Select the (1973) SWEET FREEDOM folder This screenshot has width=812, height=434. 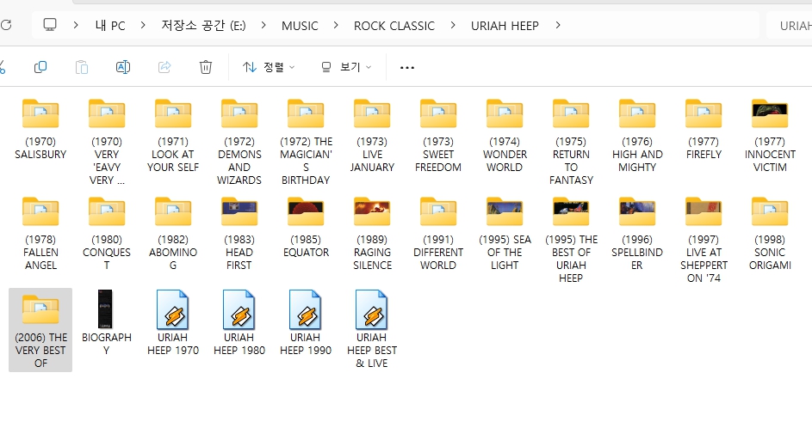pos(438,136)
